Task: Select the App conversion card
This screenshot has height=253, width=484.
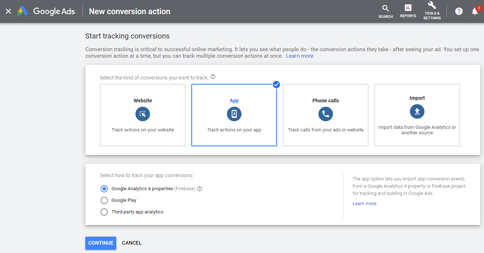Action: point(234,115)
